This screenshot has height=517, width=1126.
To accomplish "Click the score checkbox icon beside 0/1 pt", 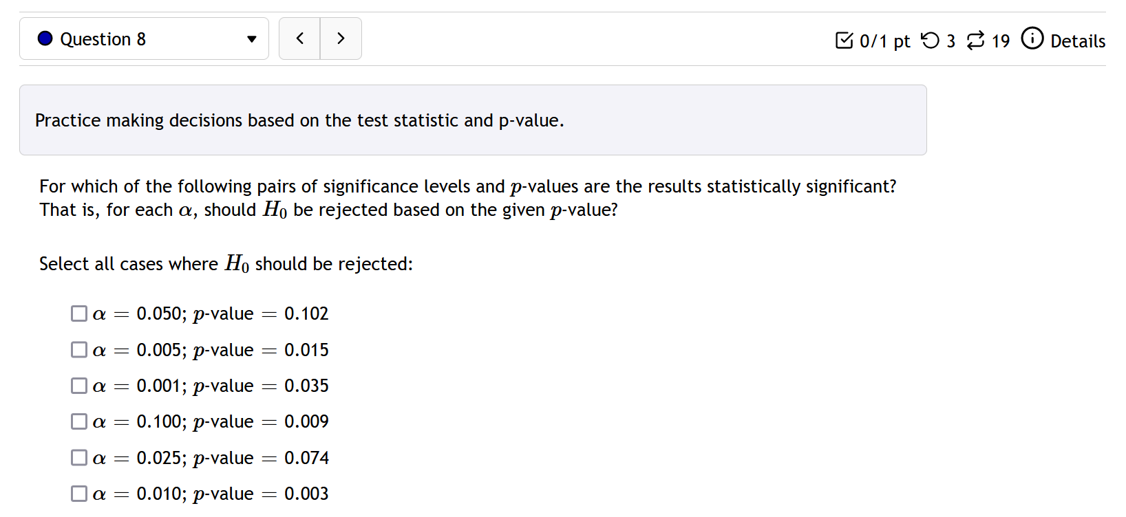I will pos(844,41).
